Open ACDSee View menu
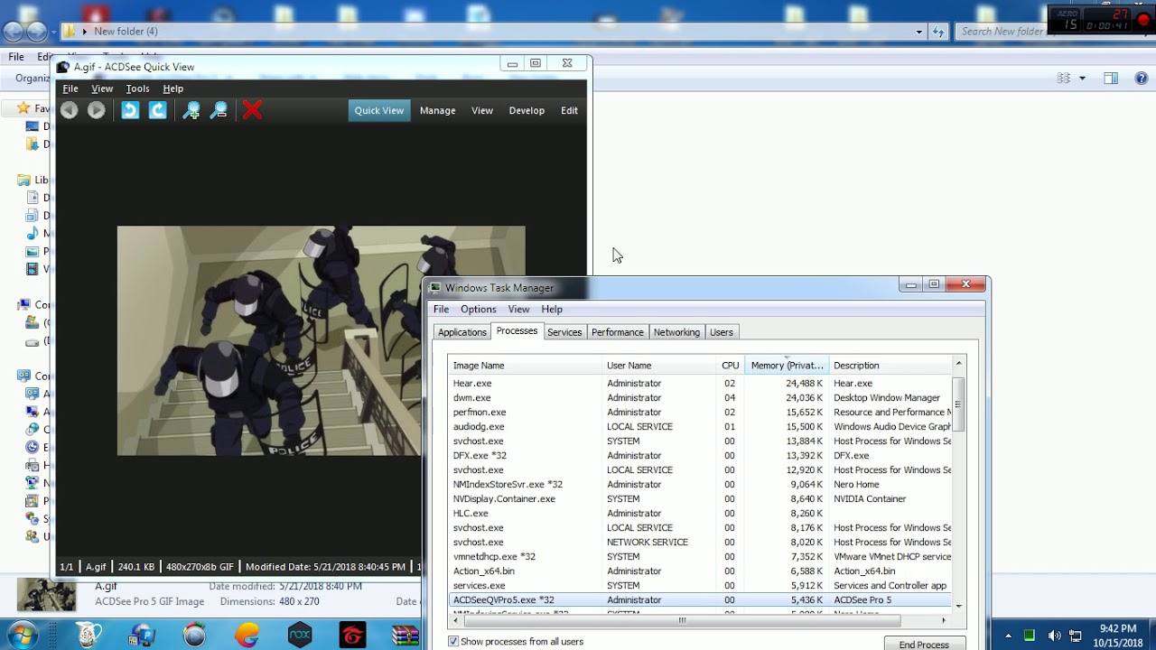The width and height of the screenshot is (1156, 650). pos(102,88)
